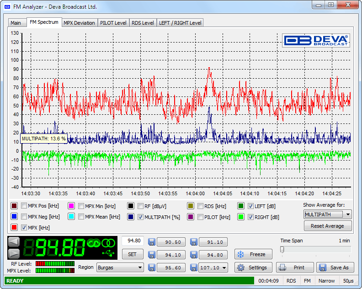This screenshot has width=362, height=289.
Task: Click the green RDS indicator icon
Action: coord(94,242)
